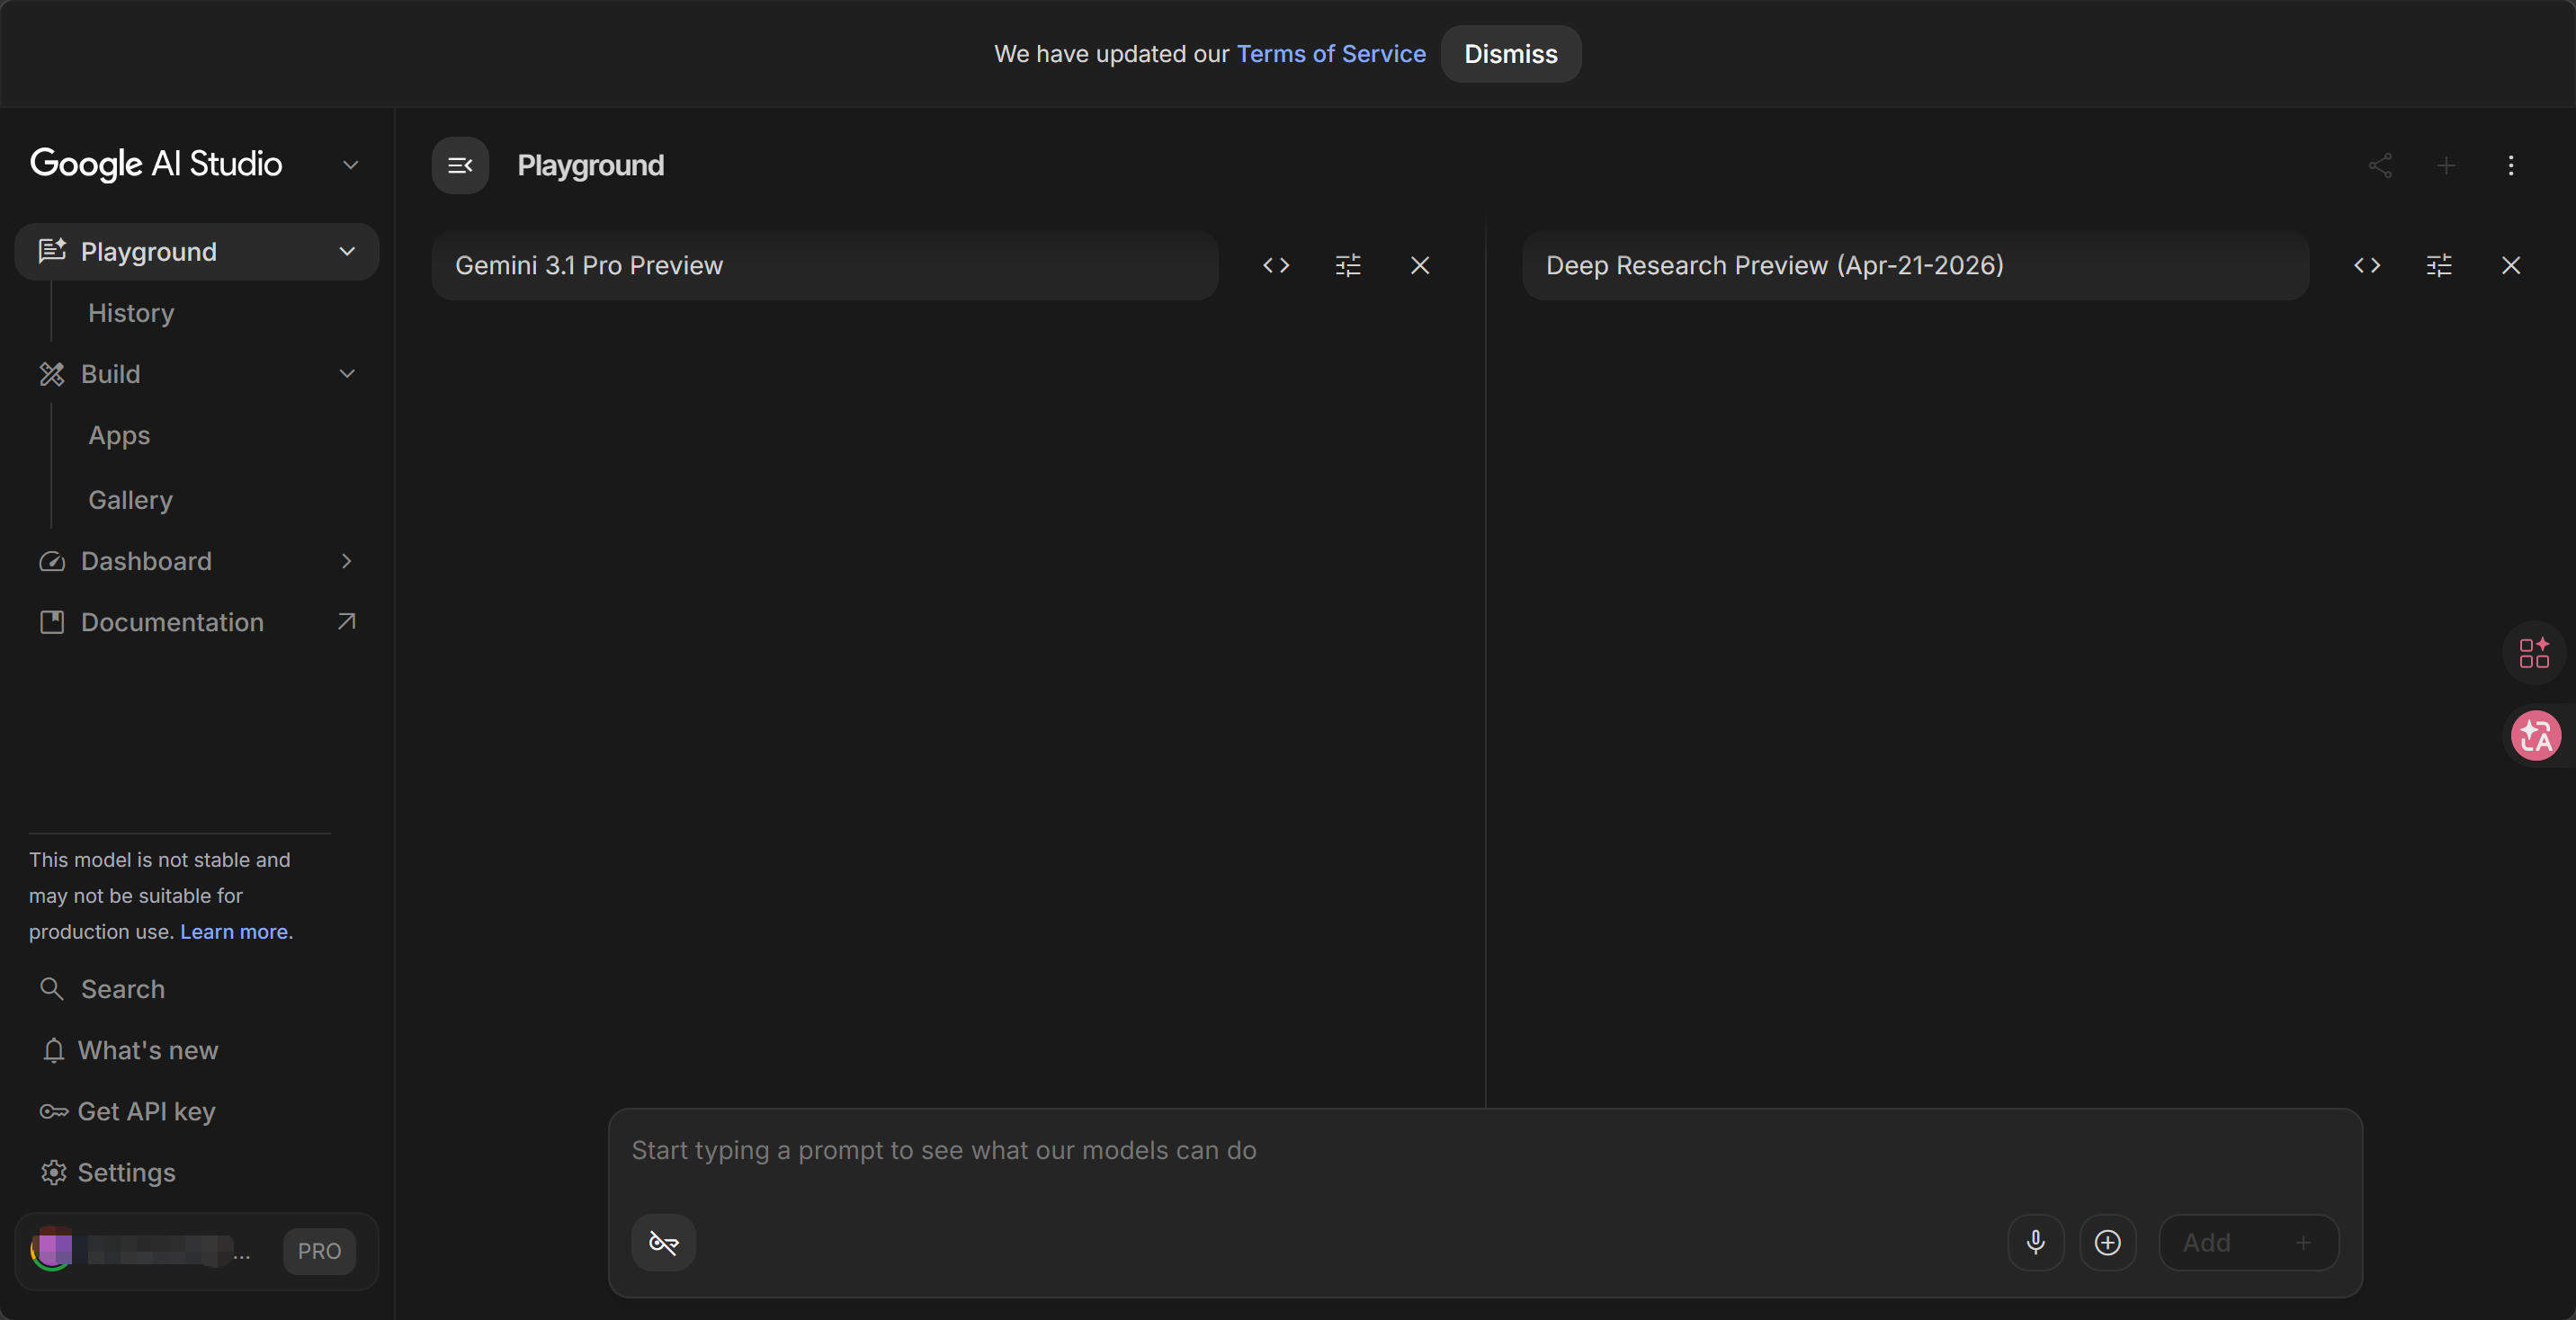Click the plus icon in the Playground header
Screen dimensions: 2576x1320
pyautogui.click(x=2446, y=165)
